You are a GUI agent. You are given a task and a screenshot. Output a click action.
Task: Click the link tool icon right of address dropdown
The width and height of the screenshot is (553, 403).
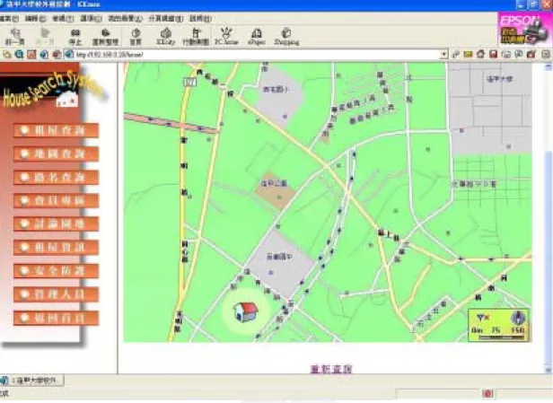[x=456, y=54]
